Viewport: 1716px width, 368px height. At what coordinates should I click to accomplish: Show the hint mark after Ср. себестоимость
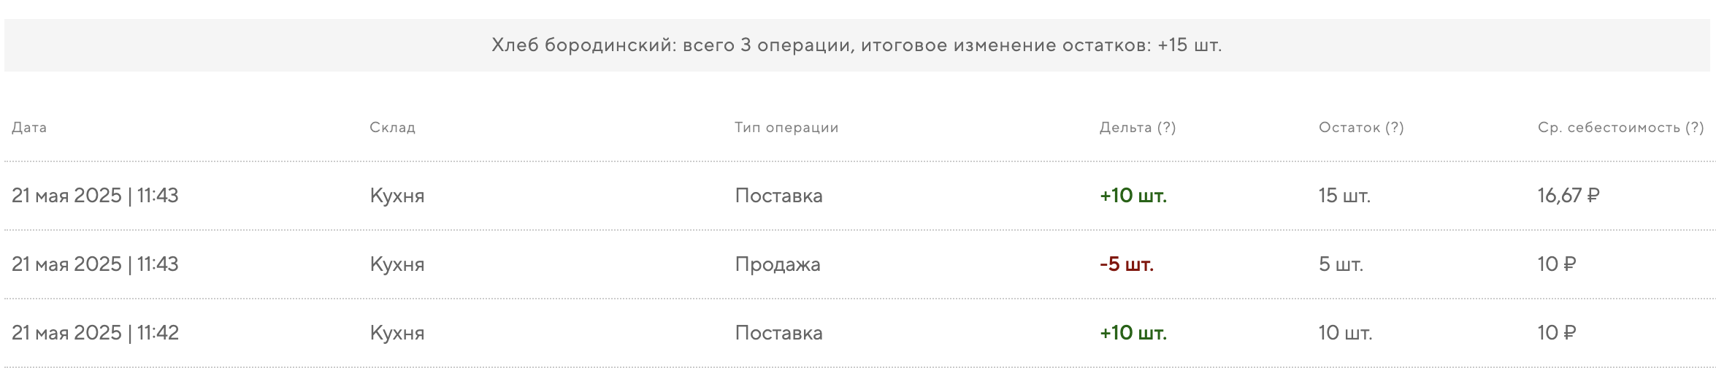click(x=1694, y=128)
